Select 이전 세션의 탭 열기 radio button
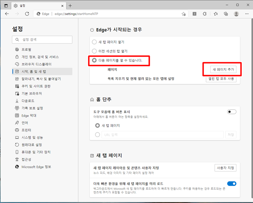Screen dimensions: 253x203 94,51
